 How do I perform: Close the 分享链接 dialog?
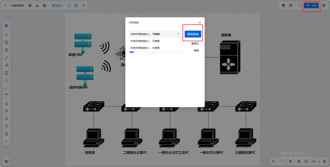coord(200,22)
